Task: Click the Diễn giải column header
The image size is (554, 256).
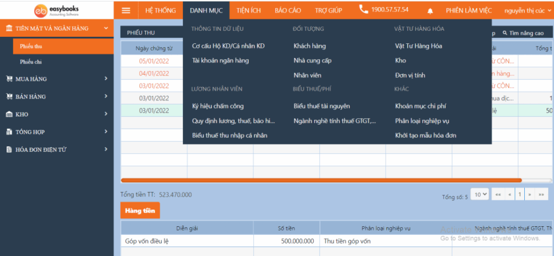Action: click(x=187, y=228)
